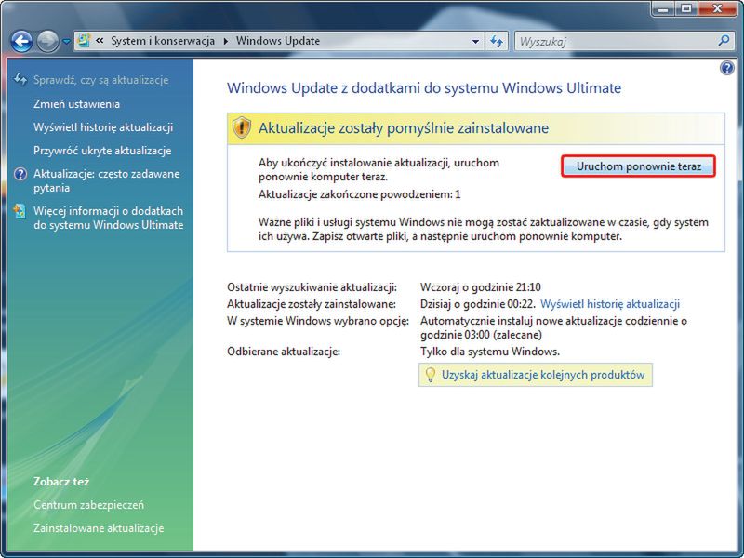The height and width of the screenshot is (558, 744).
Task: Click the light bulb icon
Action: (430, 375)
